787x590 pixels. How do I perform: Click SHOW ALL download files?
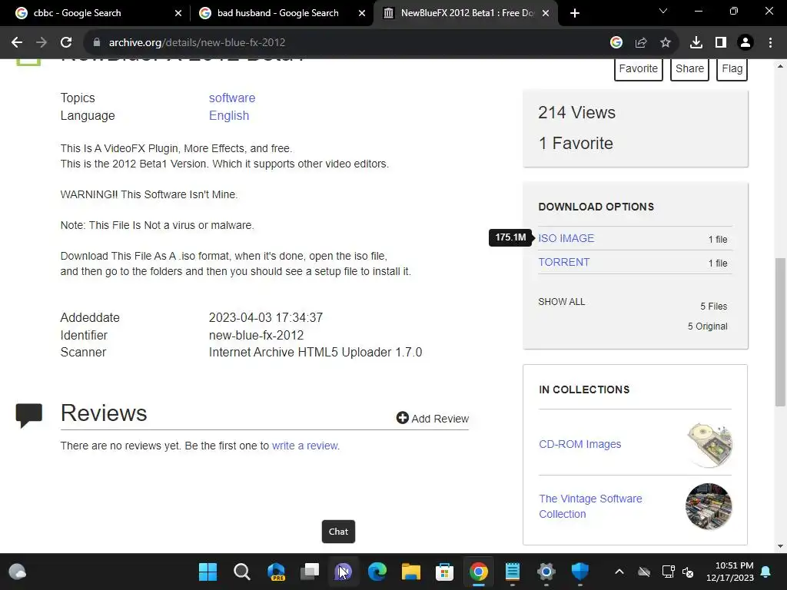[x=561, y=301]
